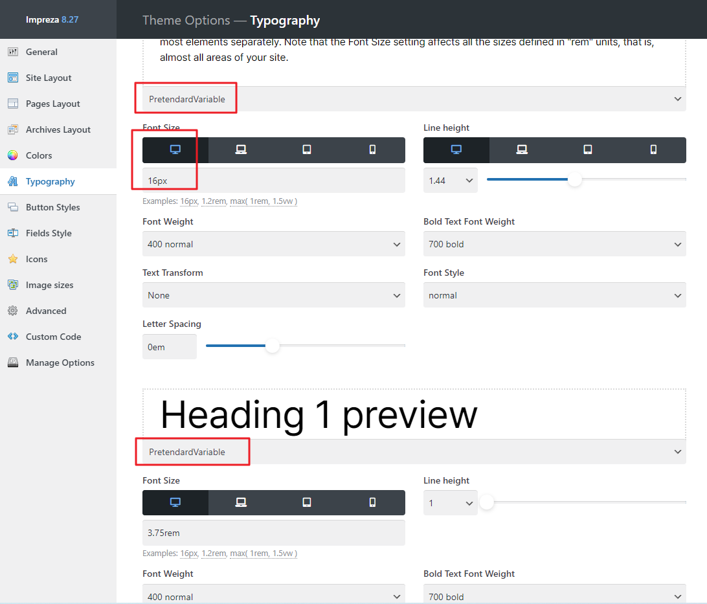The width and height of the screenshot is (707, 604).
Task: Select mobile view for body Line height
Action: pos(653,150)
